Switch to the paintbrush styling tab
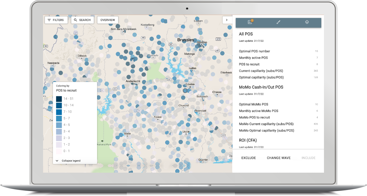 pyautogui.click(x=278, y=22)
